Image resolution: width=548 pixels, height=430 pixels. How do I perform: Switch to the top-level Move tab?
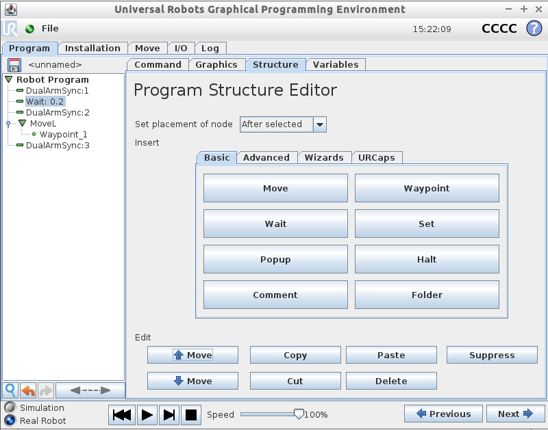pyautogui.click(x=147, y=48)
